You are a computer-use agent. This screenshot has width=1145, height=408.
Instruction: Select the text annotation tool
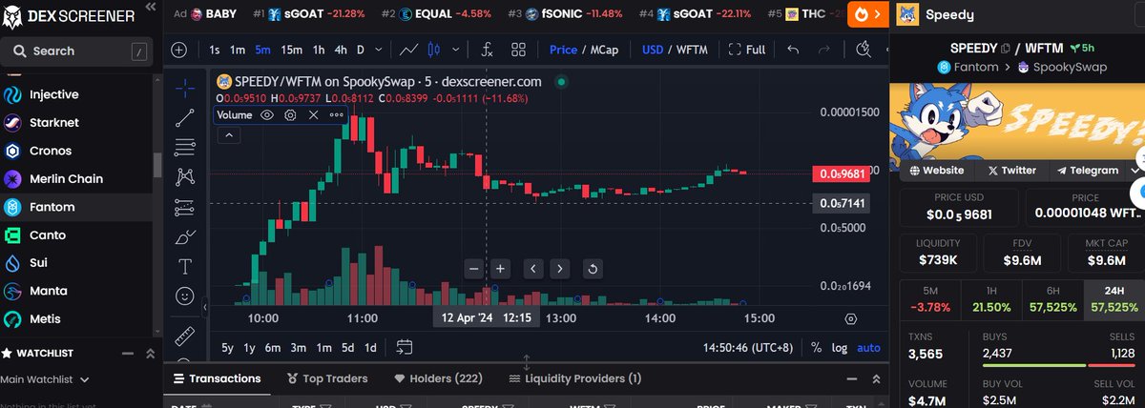185,266
